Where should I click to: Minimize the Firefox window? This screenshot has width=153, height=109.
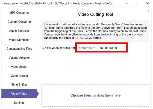(127, 3)
